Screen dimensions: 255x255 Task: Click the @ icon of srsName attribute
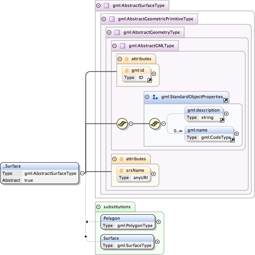tap(121, 170)
